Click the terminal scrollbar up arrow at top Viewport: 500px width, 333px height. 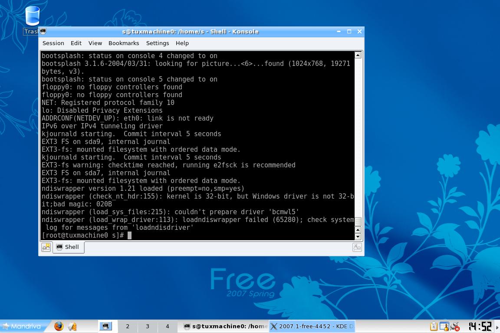coord(358,55)
